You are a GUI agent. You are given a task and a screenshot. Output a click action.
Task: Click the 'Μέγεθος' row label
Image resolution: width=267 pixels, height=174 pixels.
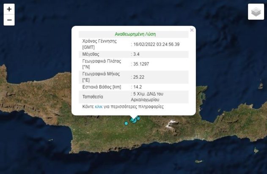tap(91, 54)
